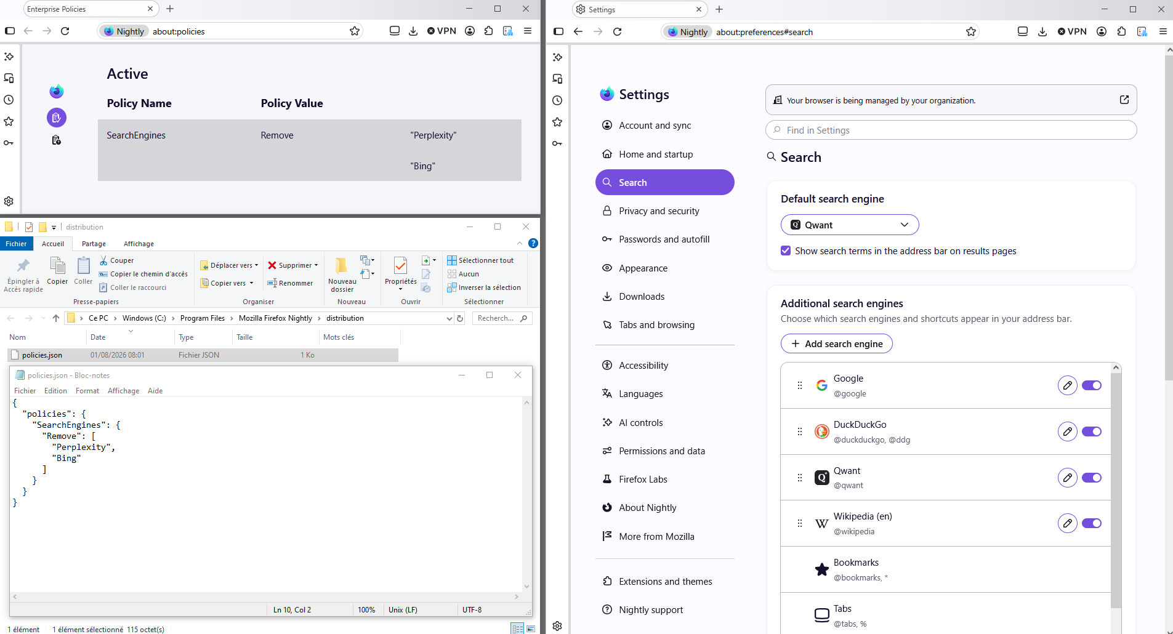Open the Explorer quick access toolbar dropdown
The width and height of the screenshot is (1173, 634).
[x=54, y=227]
